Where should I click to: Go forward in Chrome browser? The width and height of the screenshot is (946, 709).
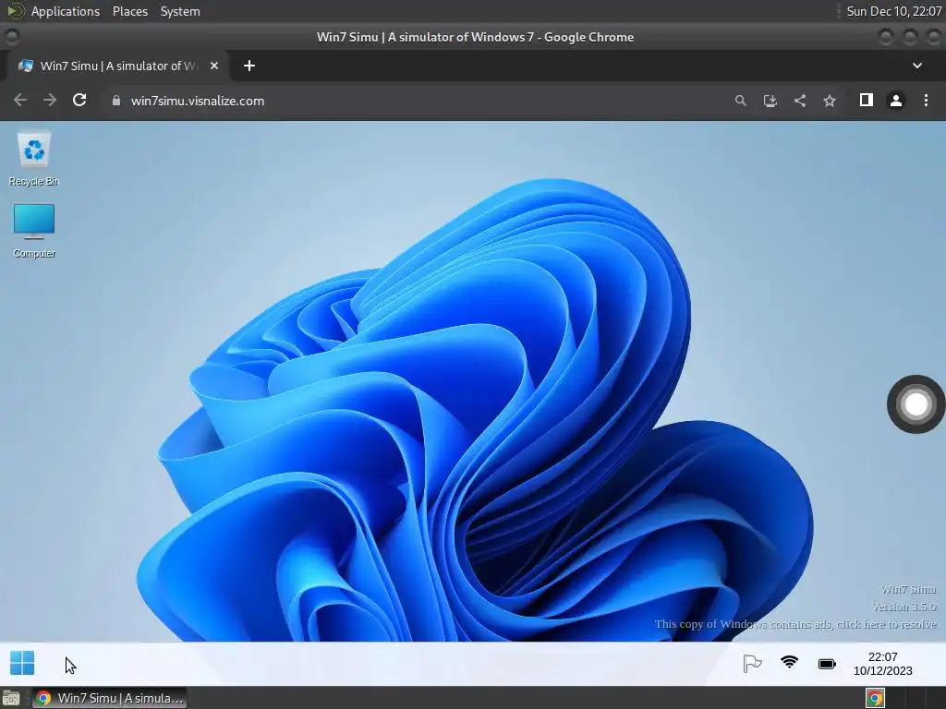(x=50, y=100)
